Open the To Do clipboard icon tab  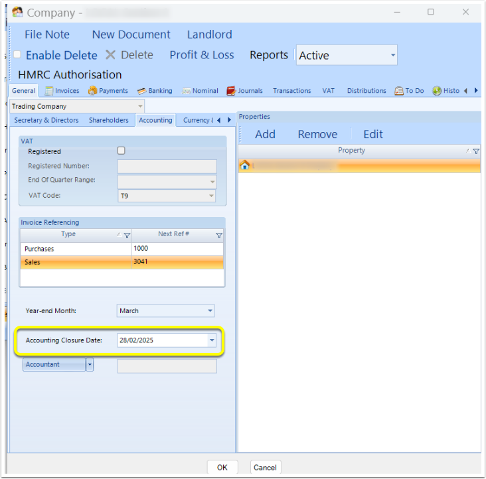(399, 91)
